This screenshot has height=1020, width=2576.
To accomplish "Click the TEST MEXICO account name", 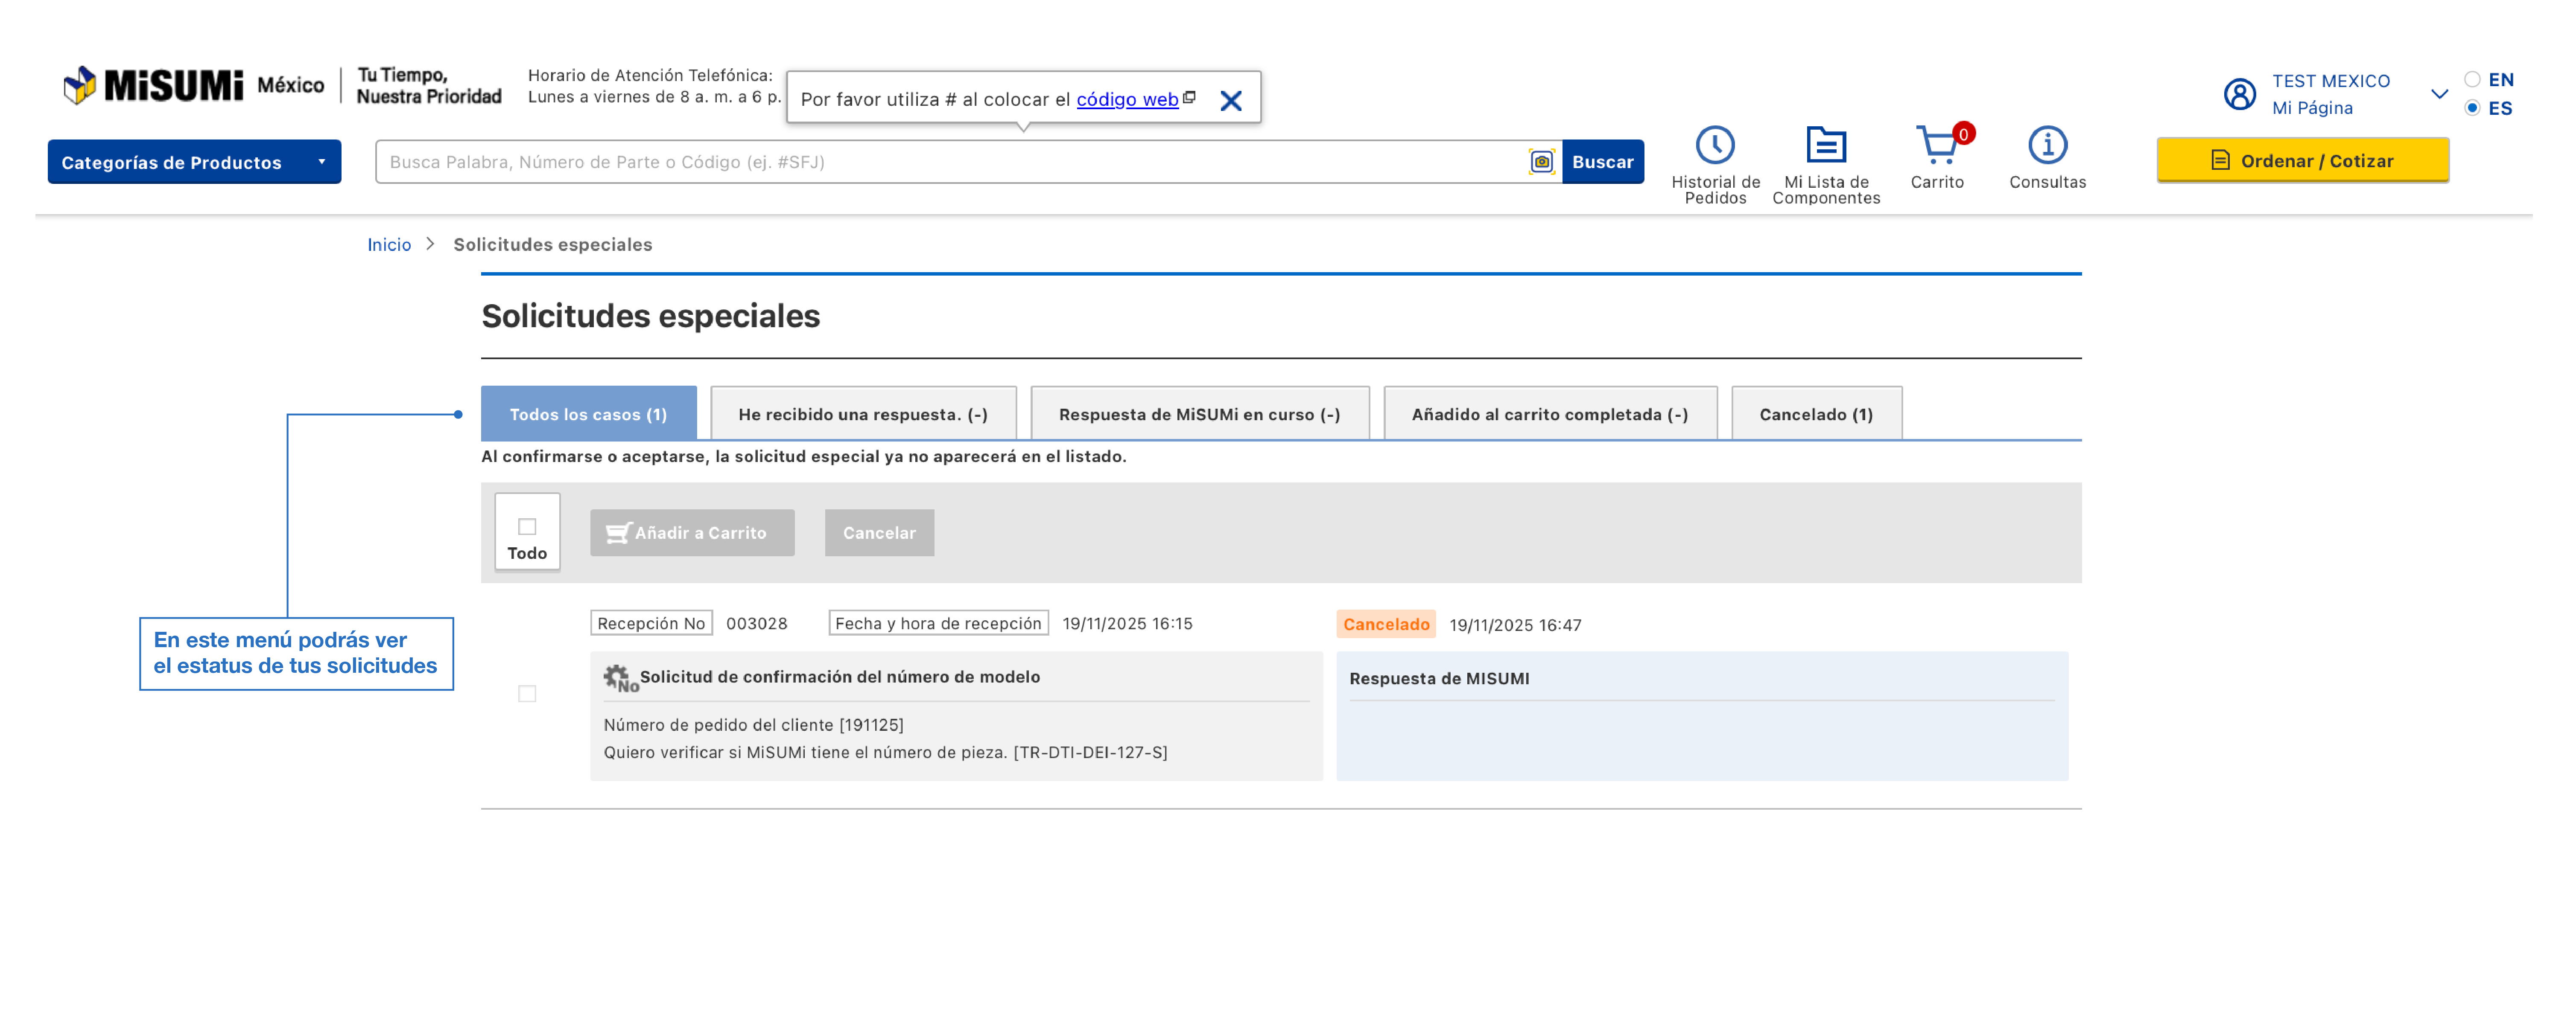I will pos(2330,81).
